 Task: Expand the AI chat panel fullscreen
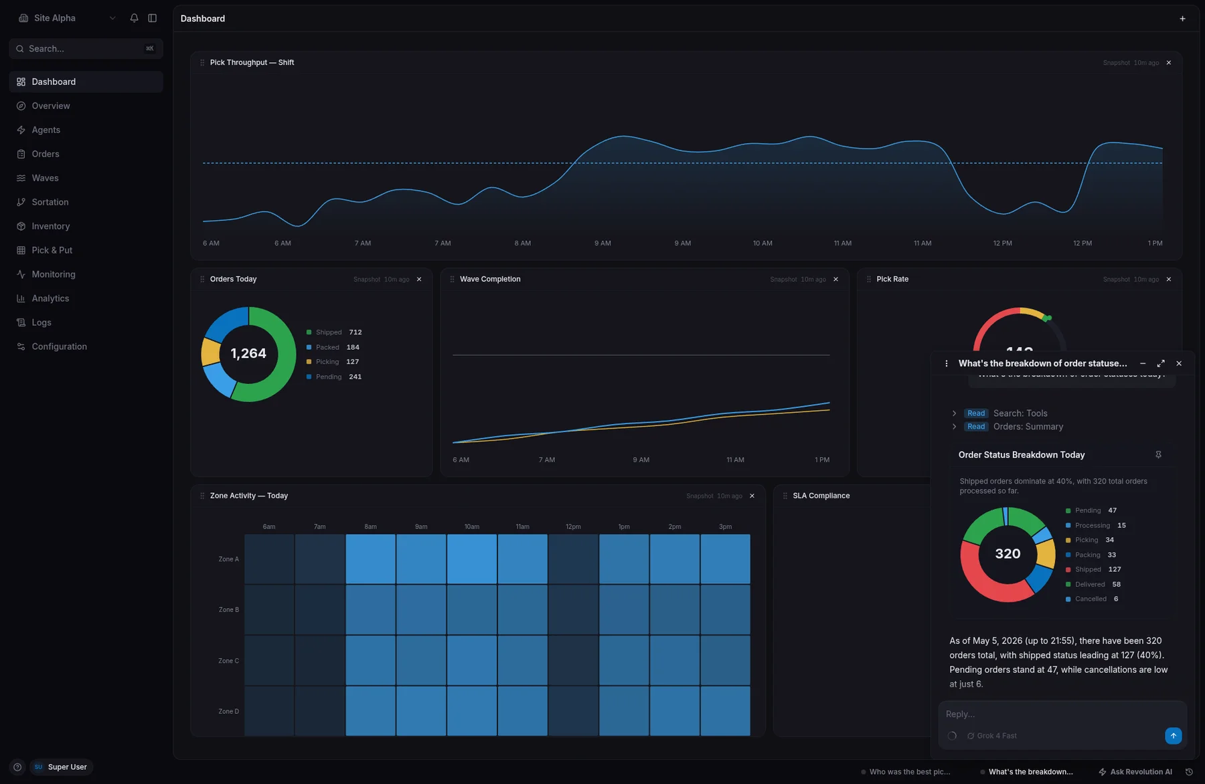(1161, 364)
